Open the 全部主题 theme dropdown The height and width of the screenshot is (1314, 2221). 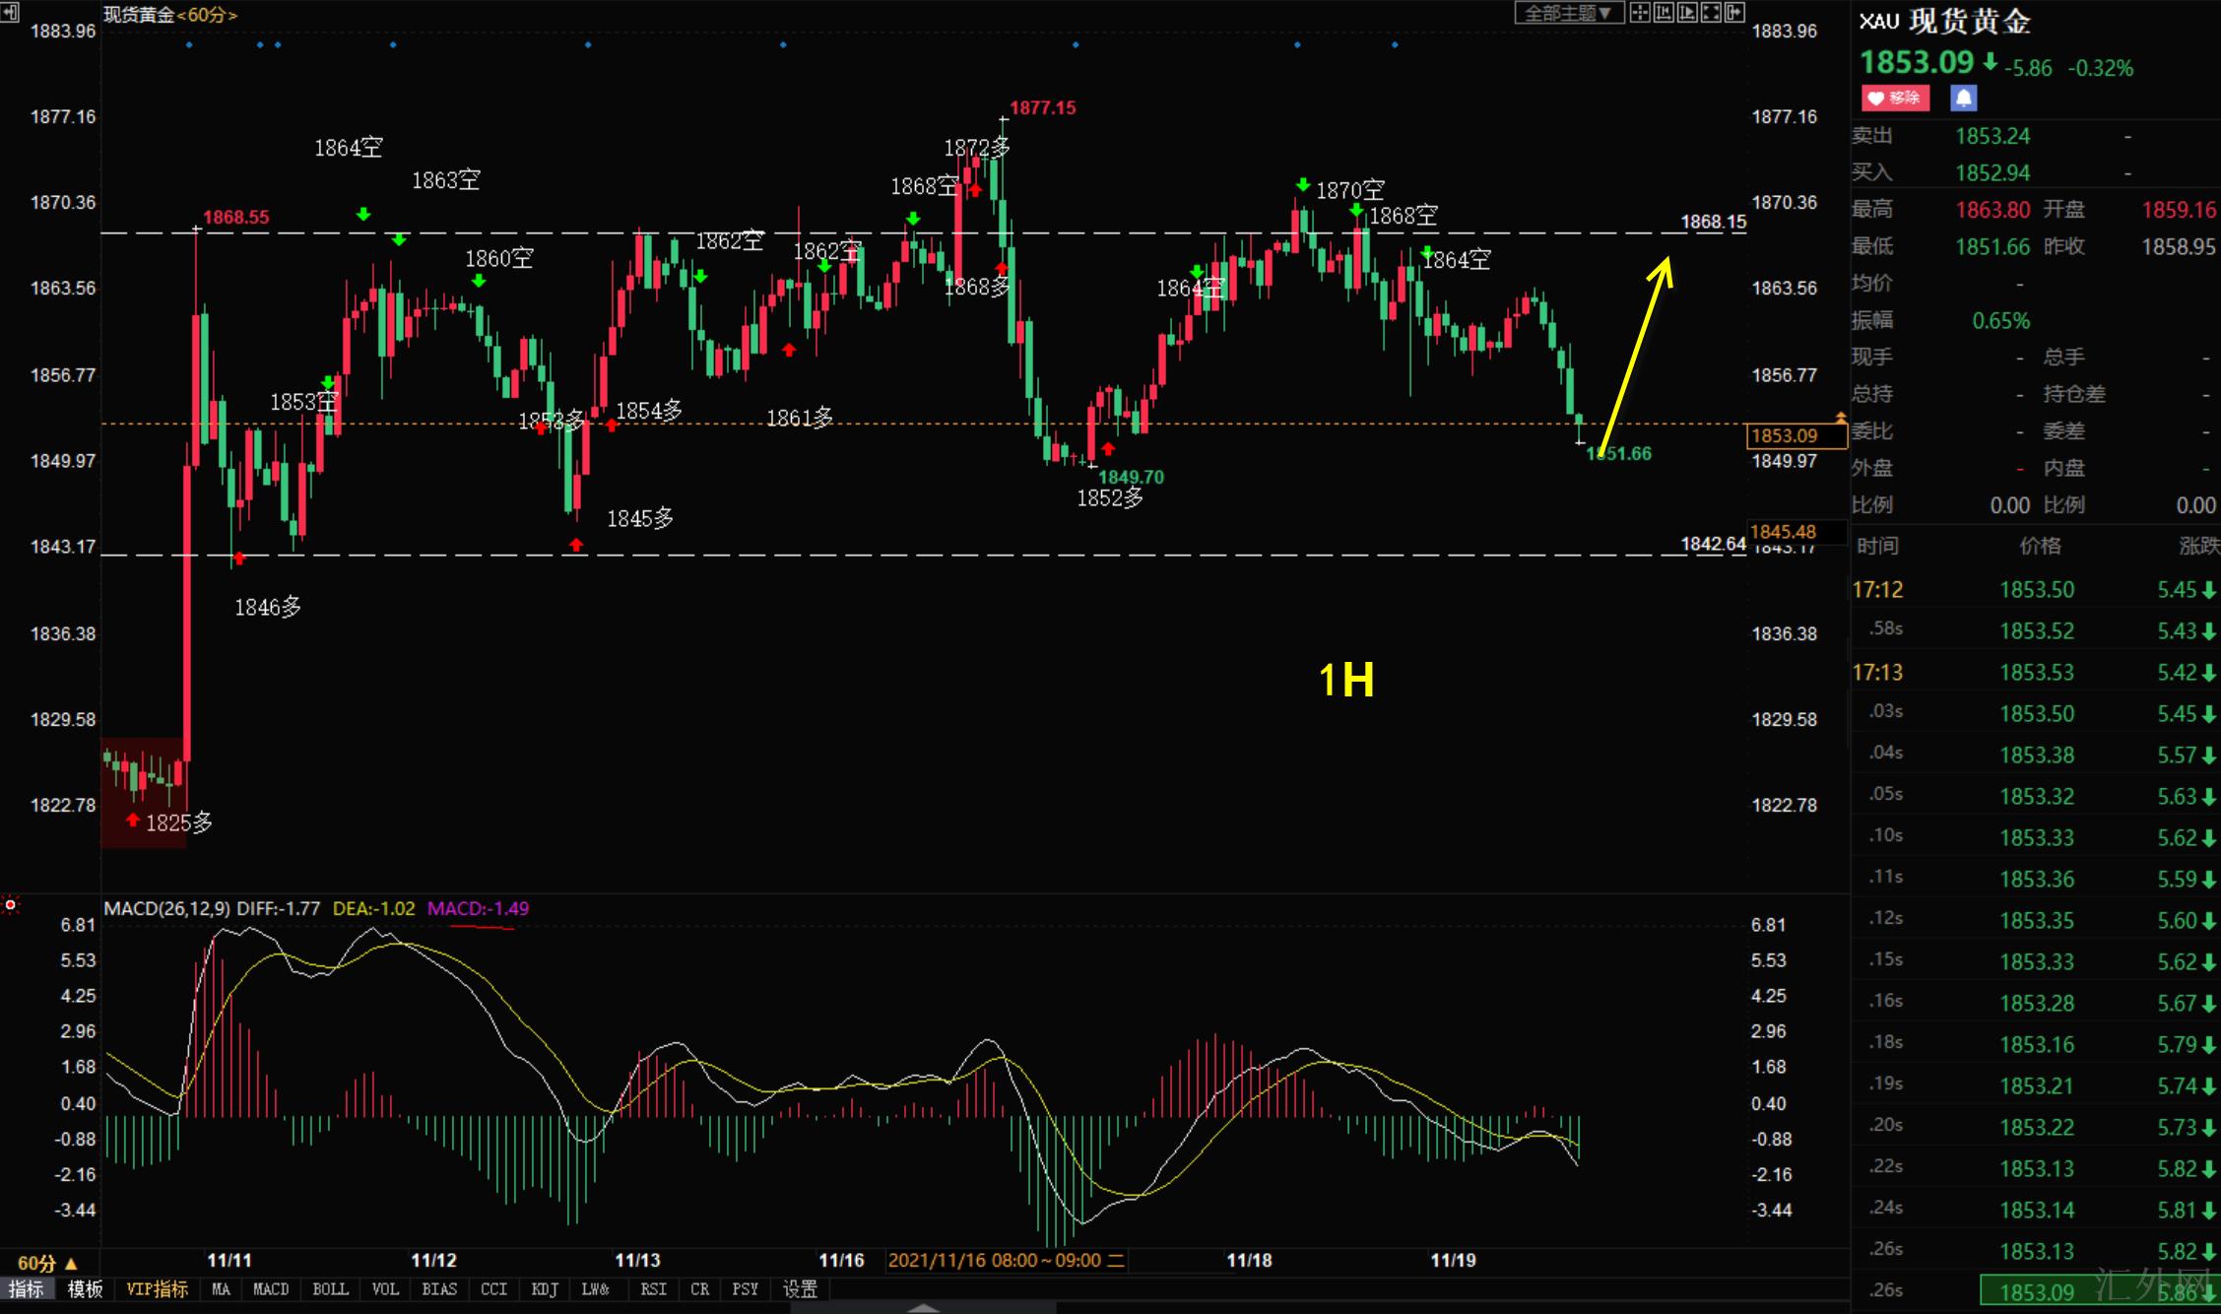click(1568, 13)
